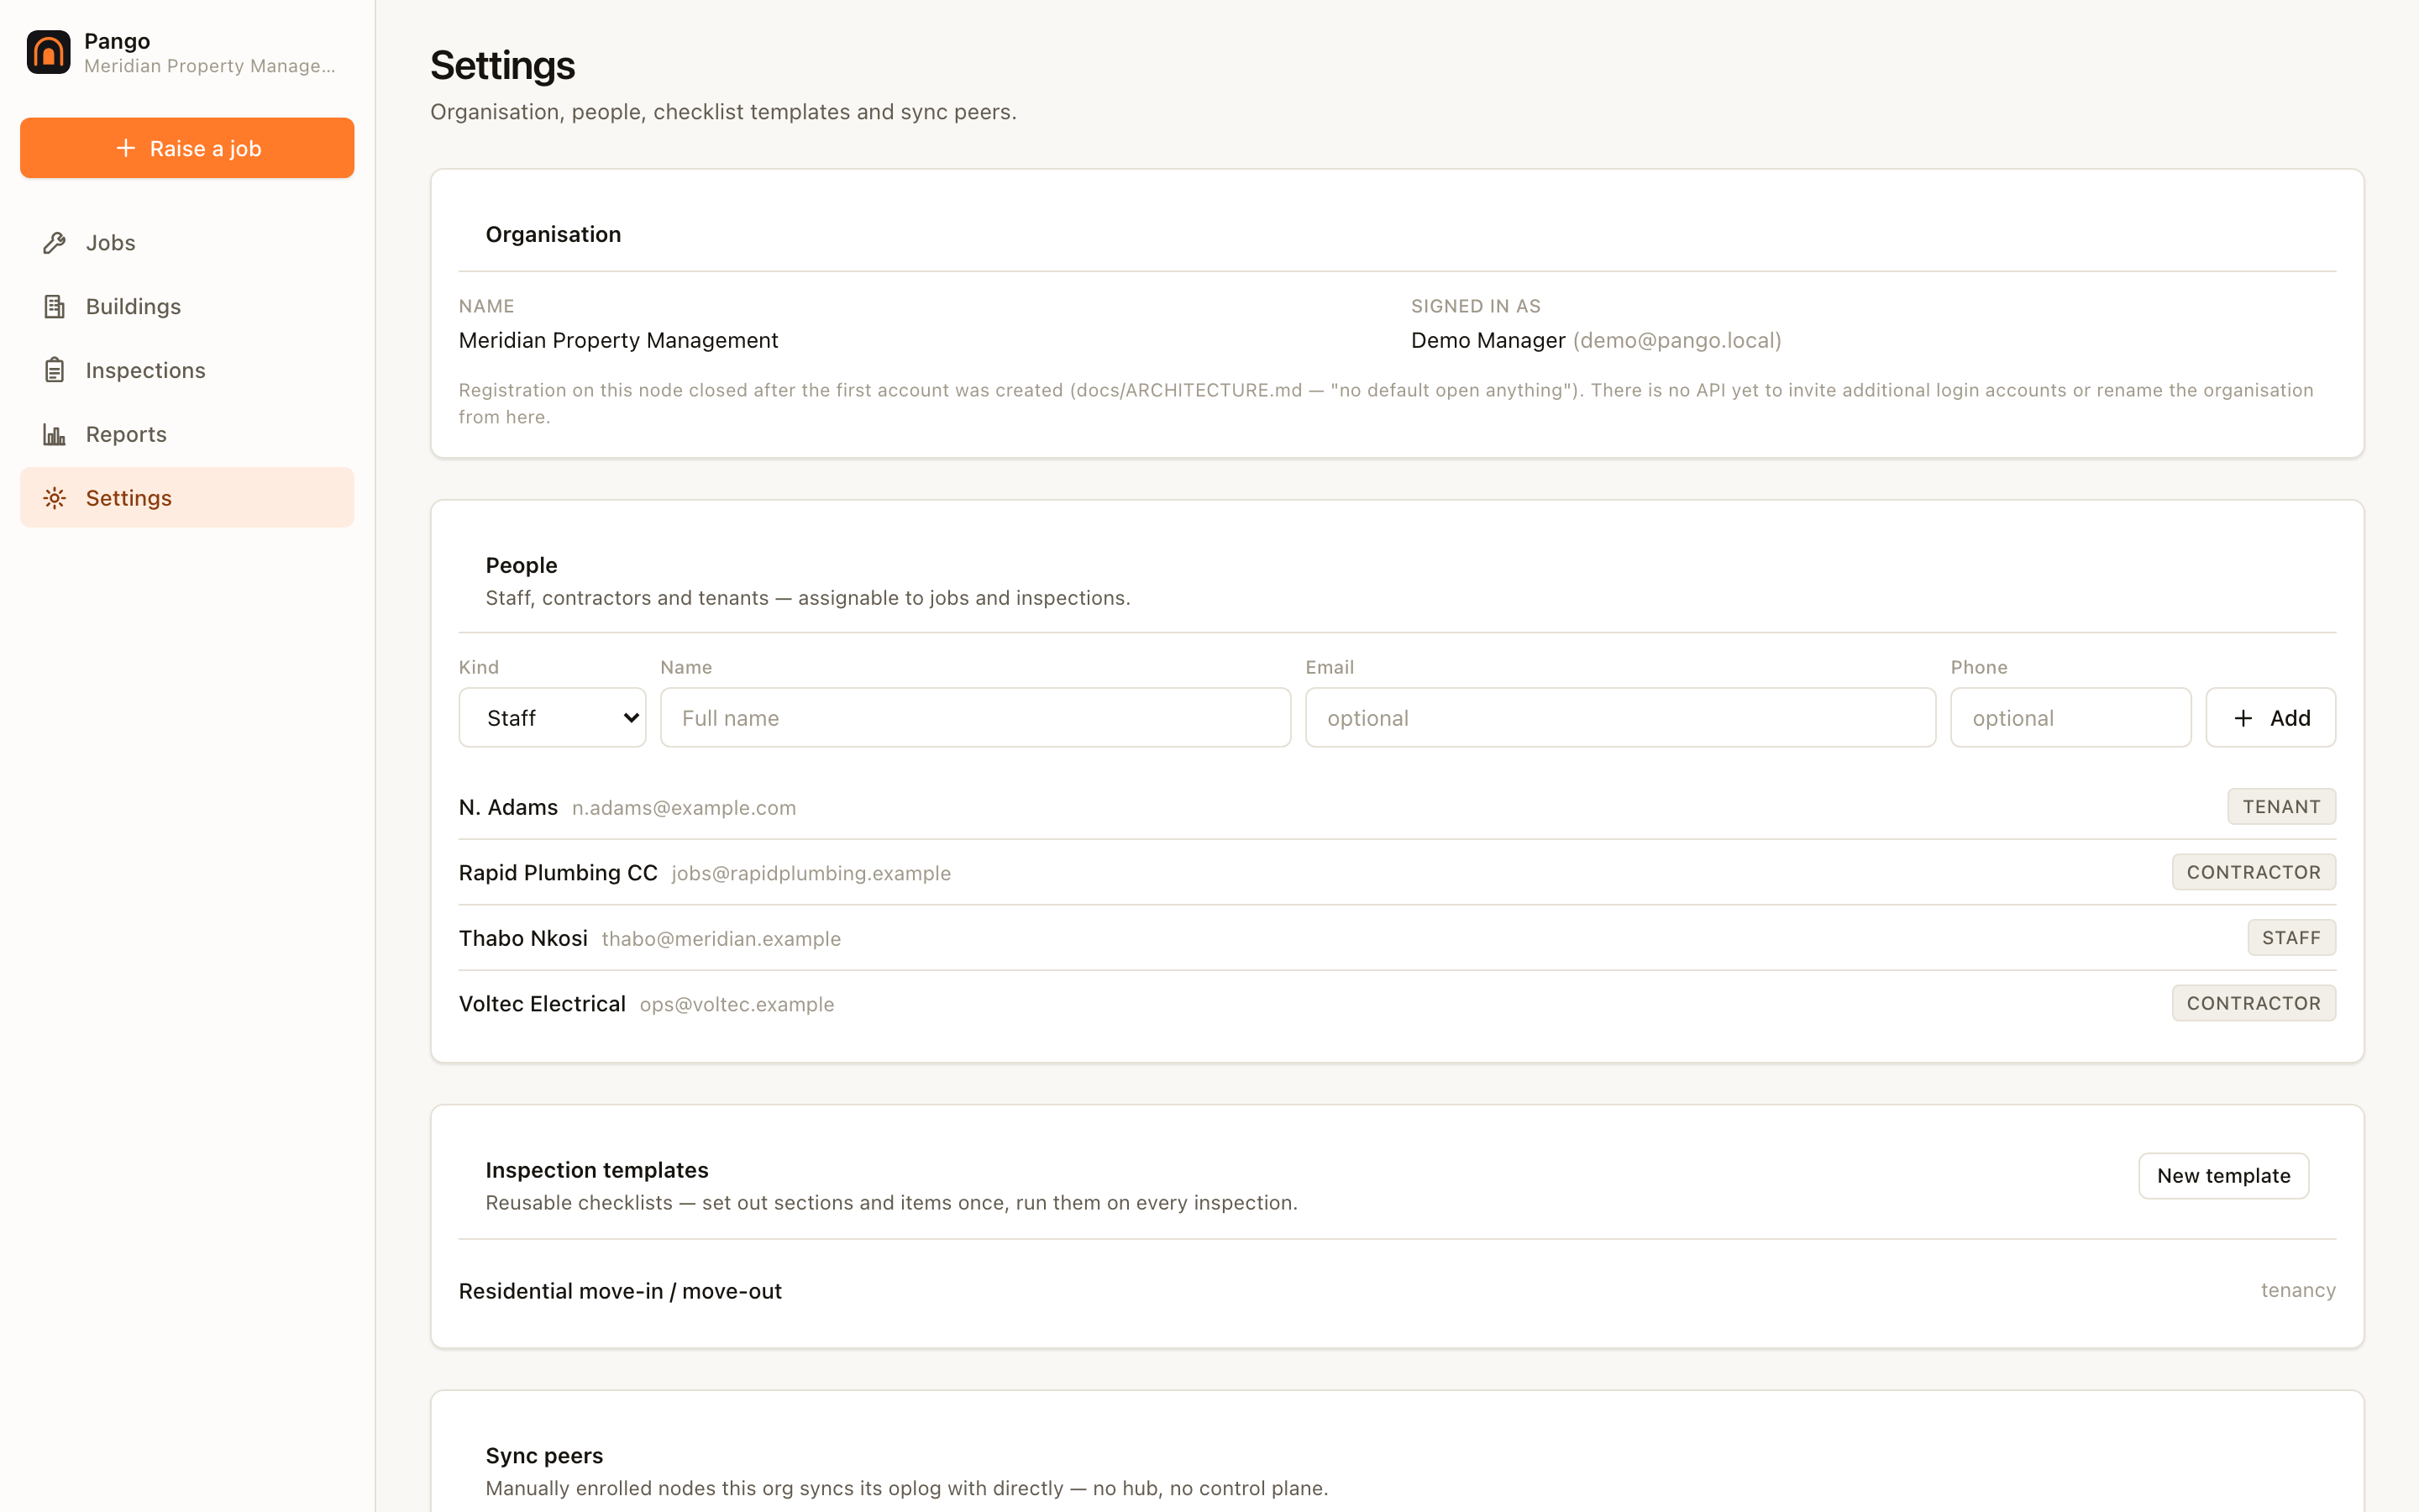Click Demo Manager signed-in user

pyautogui.click(x=1488, y=340)
